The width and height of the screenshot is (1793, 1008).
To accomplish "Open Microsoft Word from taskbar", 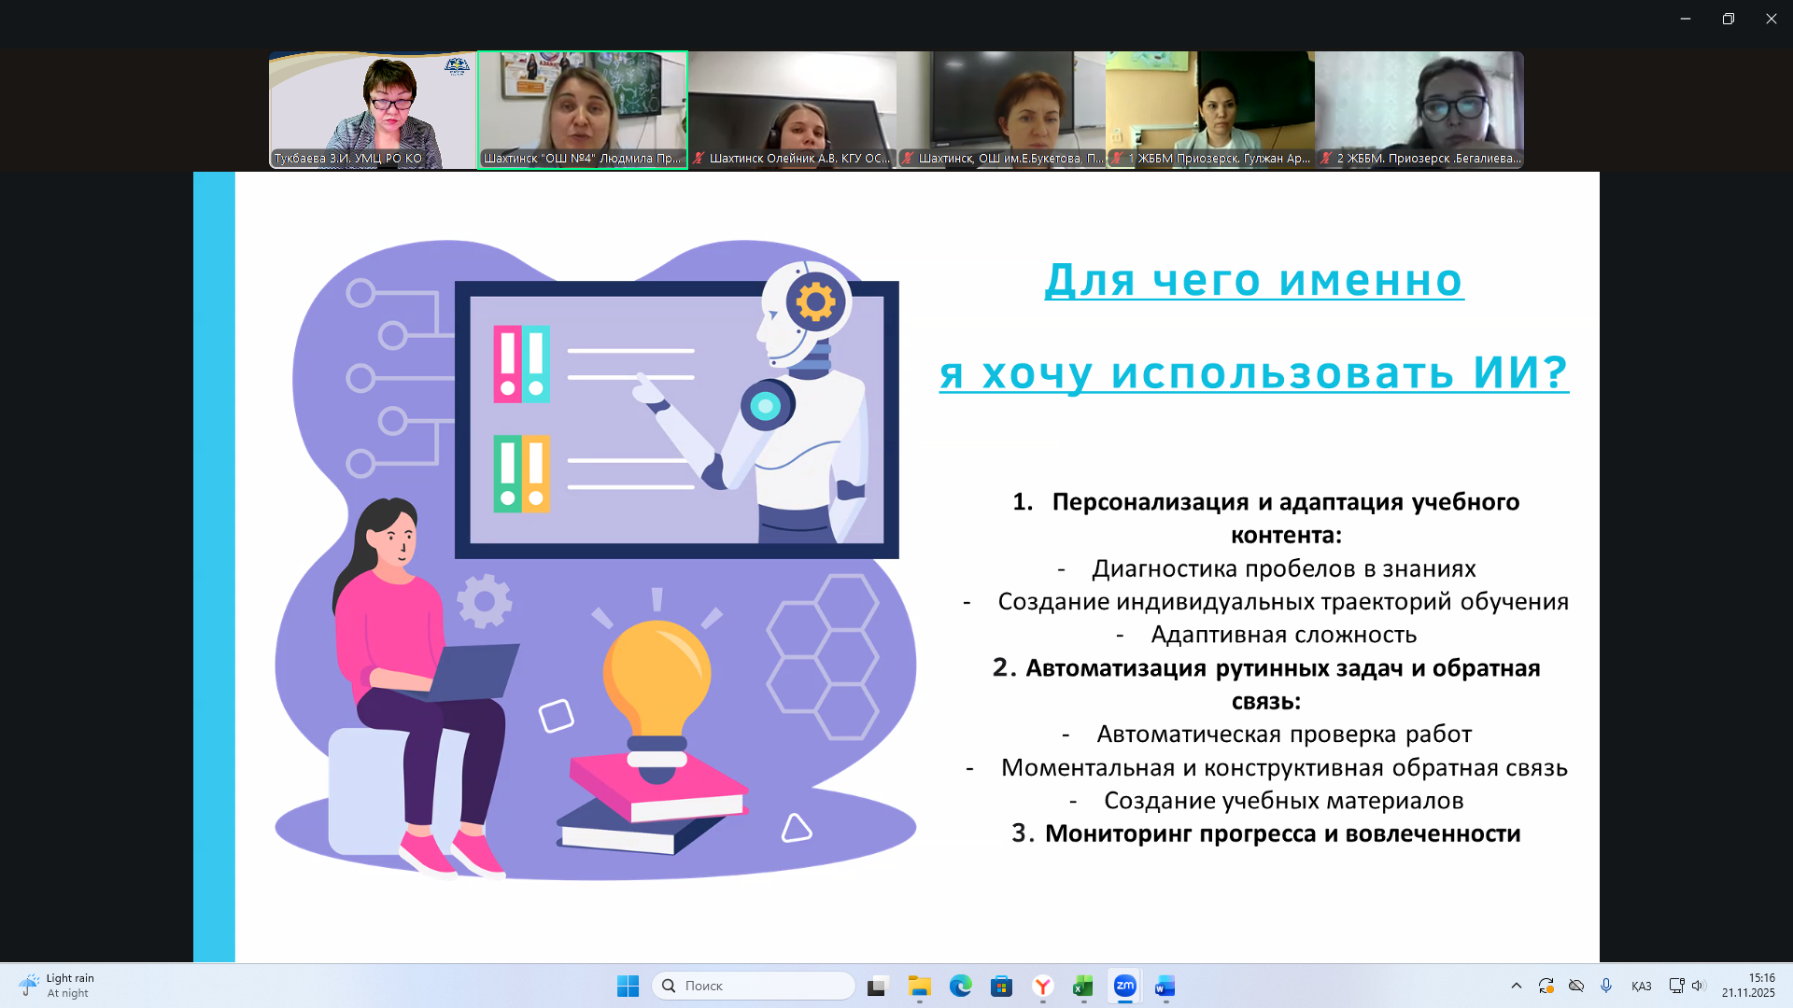I will (1165, 986).
